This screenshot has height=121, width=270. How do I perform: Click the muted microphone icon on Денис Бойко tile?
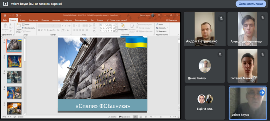(x=220, y=54)
